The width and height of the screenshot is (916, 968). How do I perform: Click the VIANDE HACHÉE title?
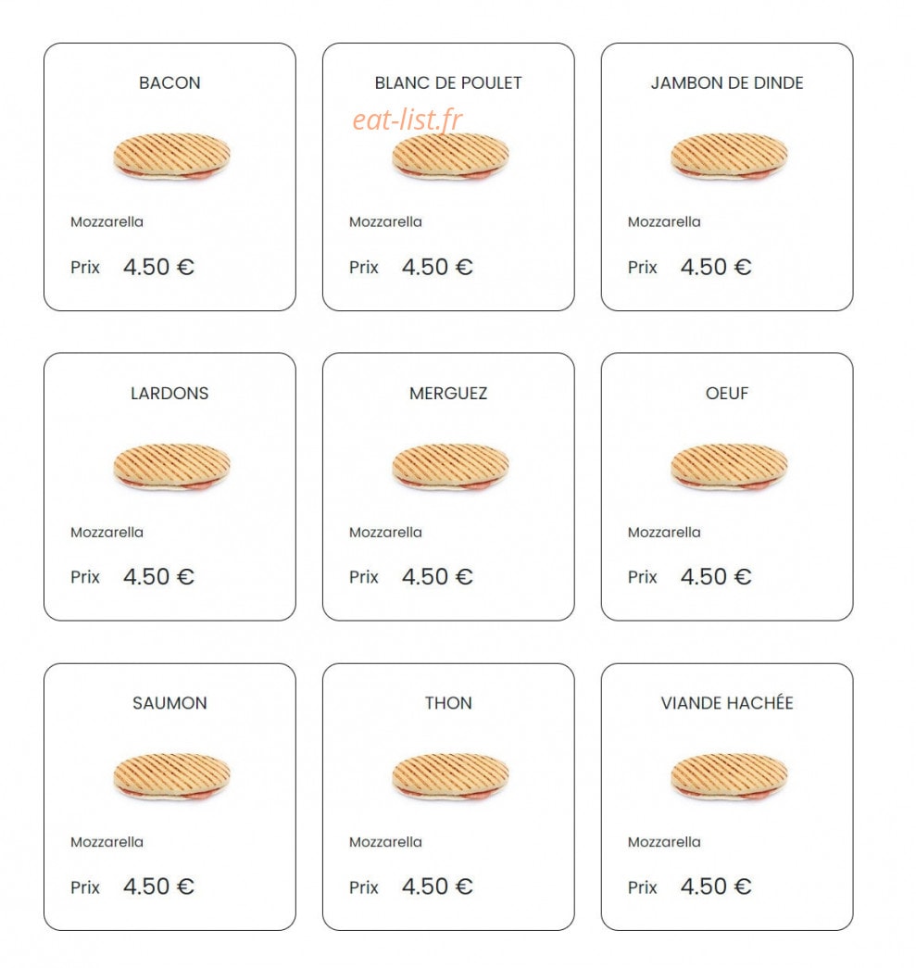pos(727,702)
